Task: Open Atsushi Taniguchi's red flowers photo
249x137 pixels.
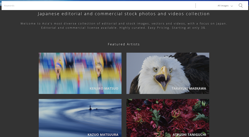Action: pyautogui.click(x=168, y=118)
